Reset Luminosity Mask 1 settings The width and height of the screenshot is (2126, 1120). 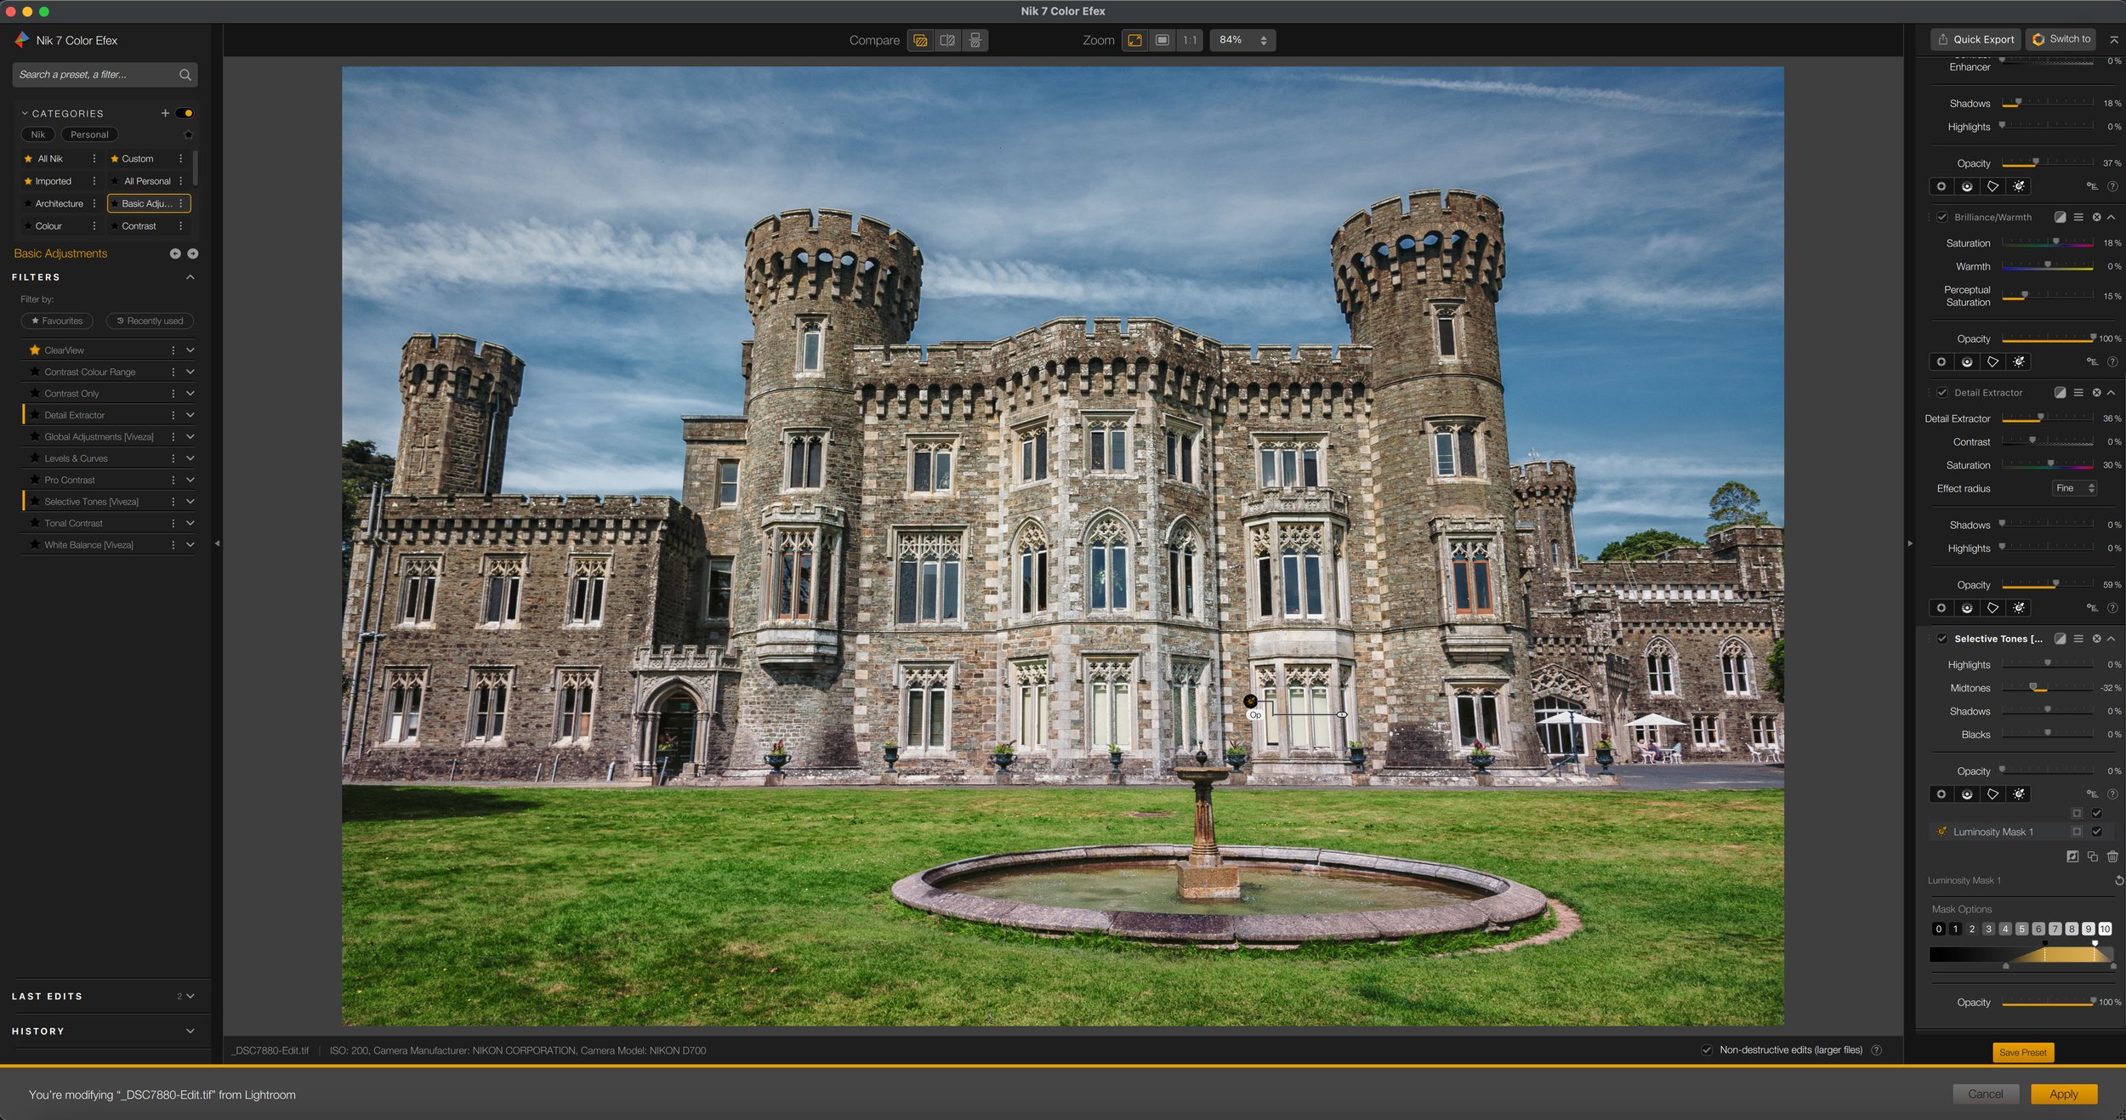click(2118, 880)
